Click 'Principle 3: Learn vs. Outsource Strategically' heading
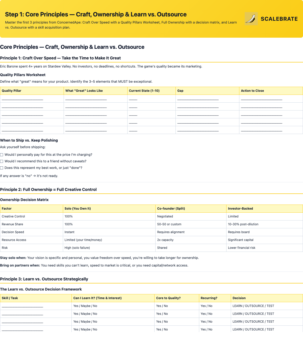 pos(44,279)
